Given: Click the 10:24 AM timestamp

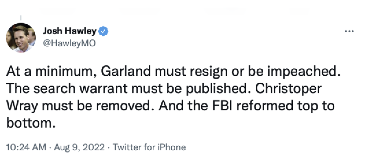Looking at the screenshot, I should pos(26,147).
